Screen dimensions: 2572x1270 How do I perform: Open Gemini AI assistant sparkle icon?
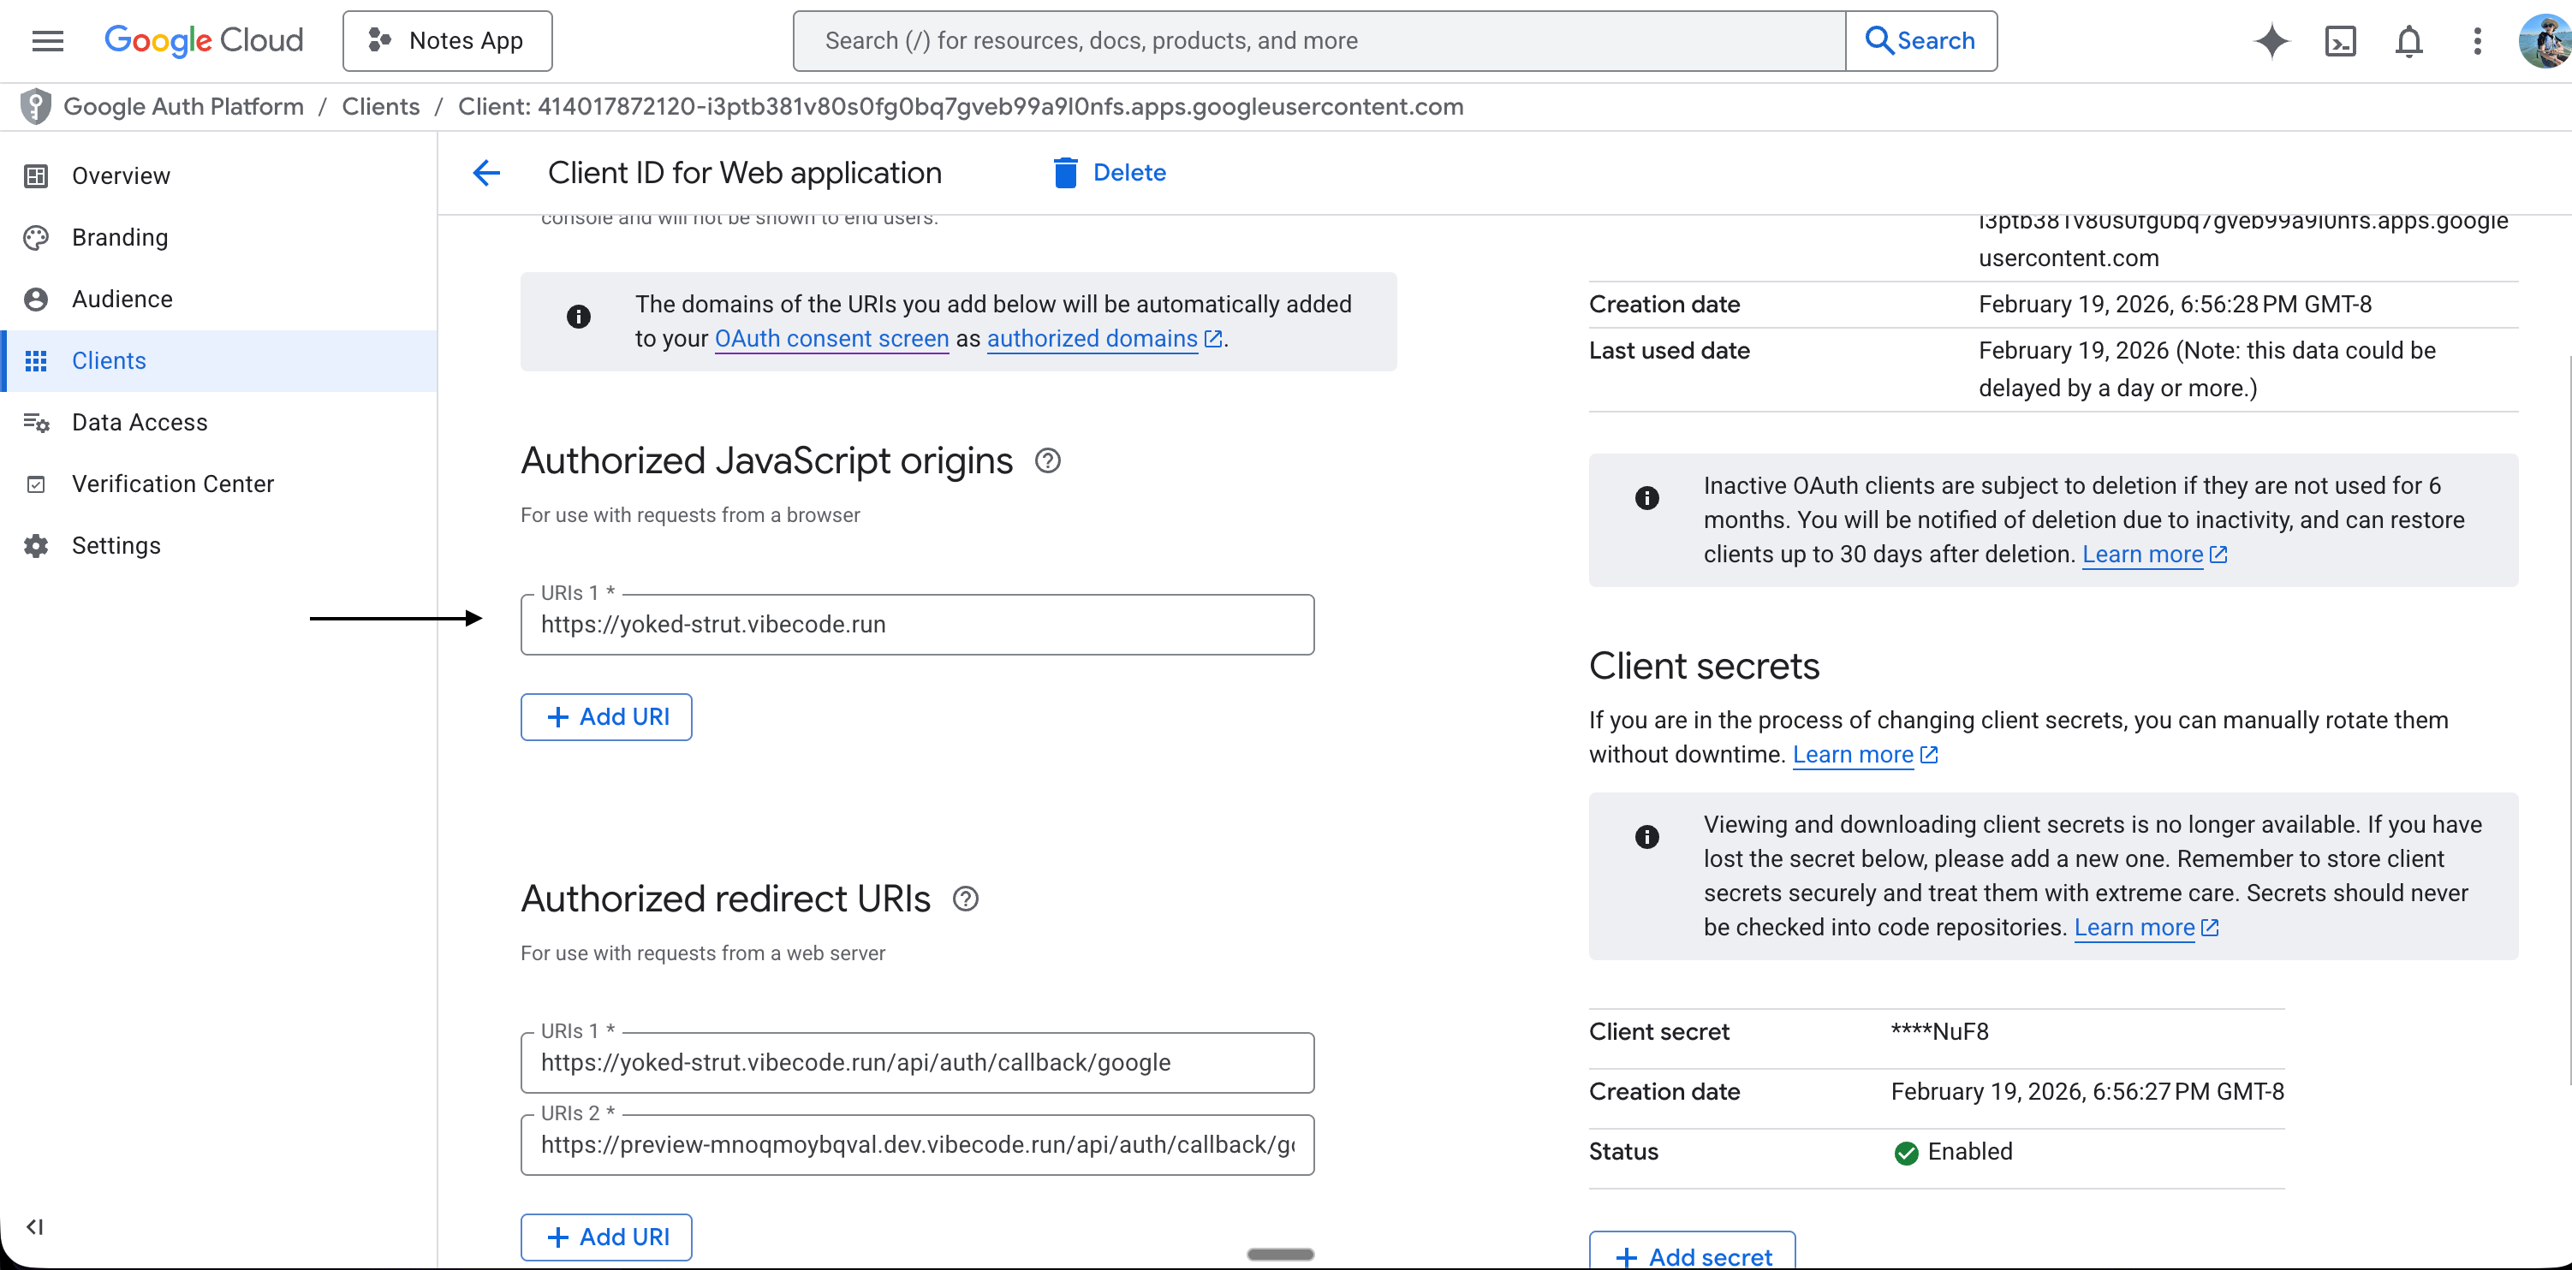(x=2271, y=41)
